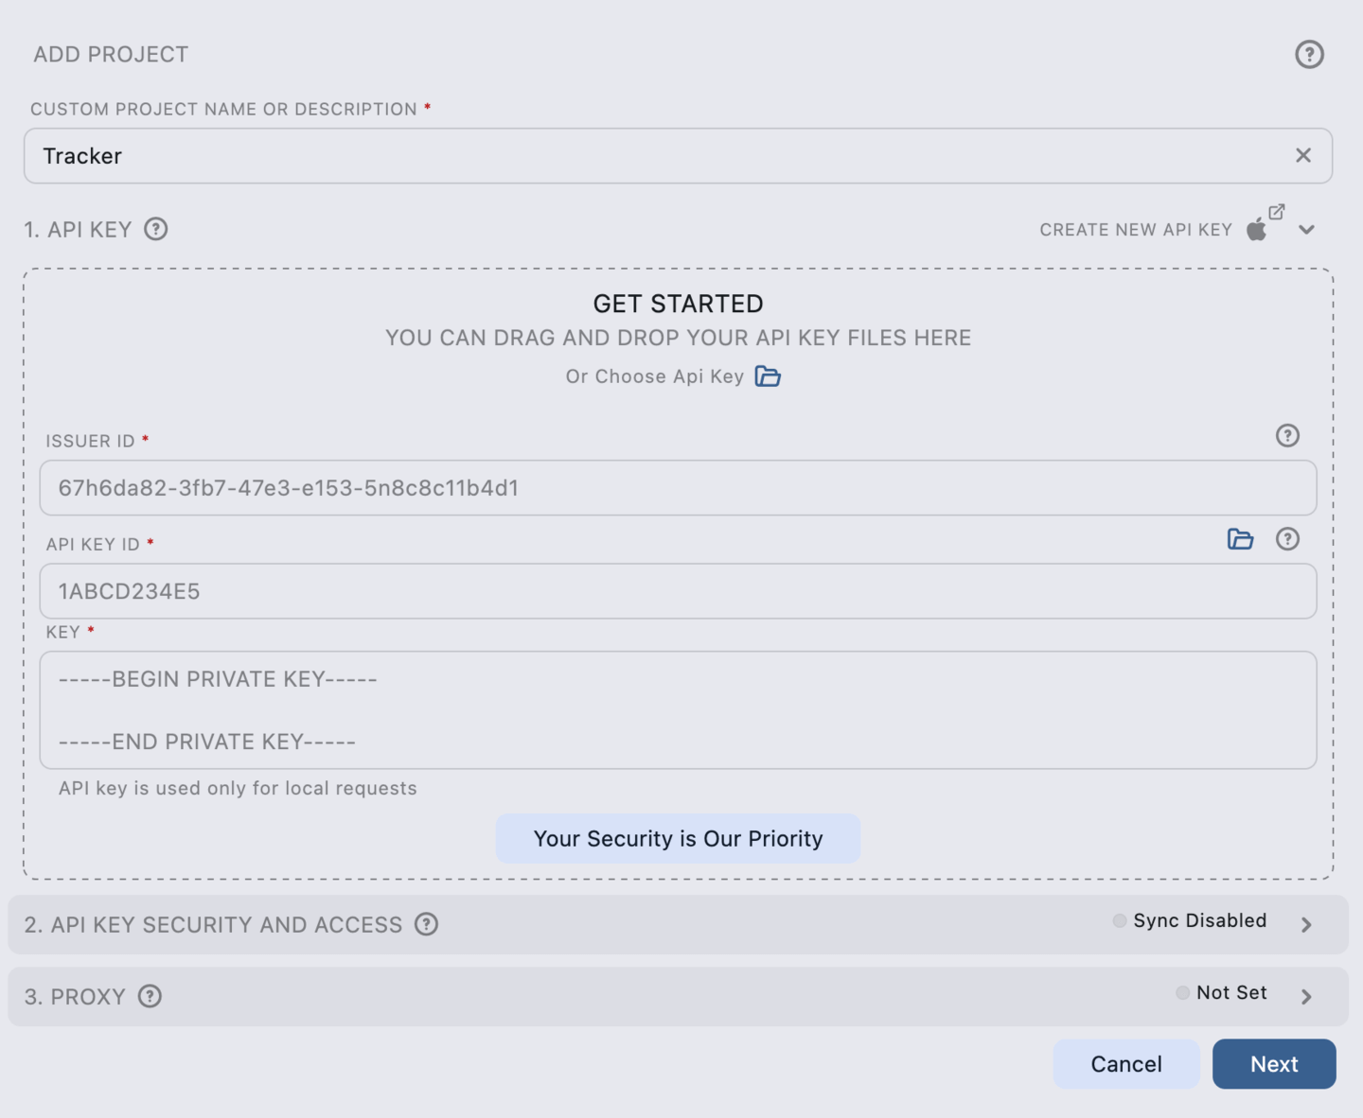Select the private Key text area
Viewport: 1363px width, 1118px height.
(678, 710)
